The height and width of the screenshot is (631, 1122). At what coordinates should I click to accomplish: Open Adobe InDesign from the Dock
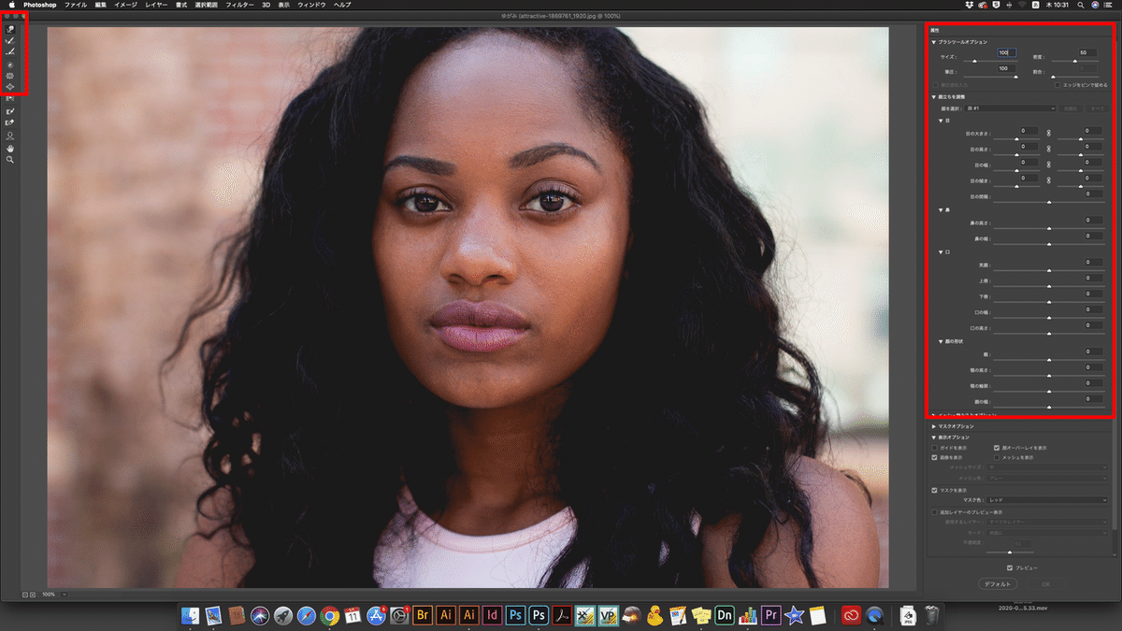pos(492,615)
